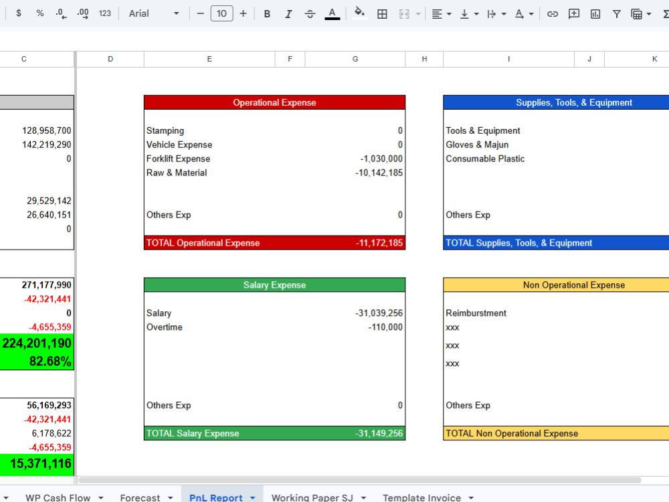Insert a comment

click(x=574, y=14)
